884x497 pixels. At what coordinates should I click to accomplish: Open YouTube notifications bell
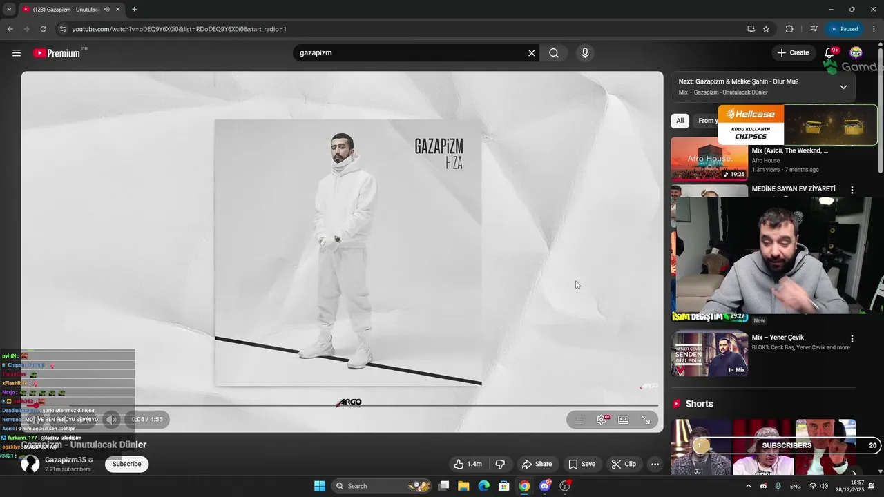tap(830, 53)
